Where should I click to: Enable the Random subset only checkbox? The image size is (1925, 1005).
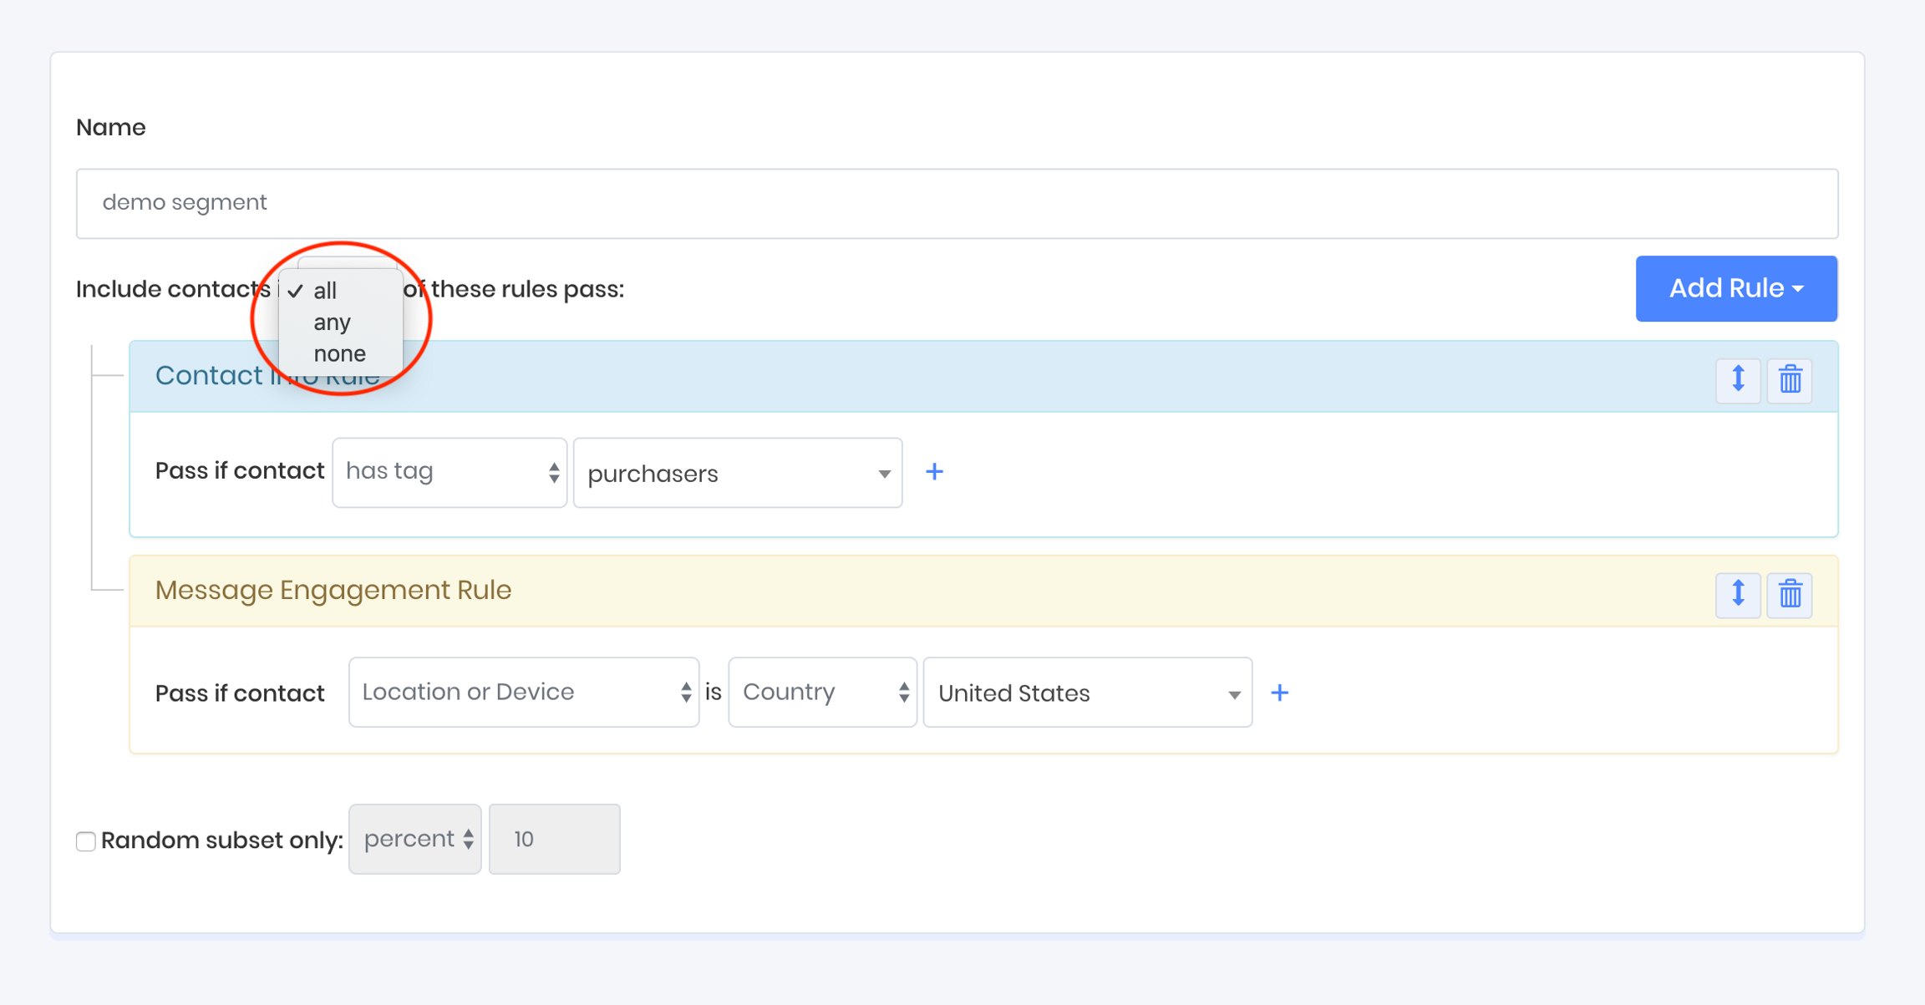coord(86,840)
